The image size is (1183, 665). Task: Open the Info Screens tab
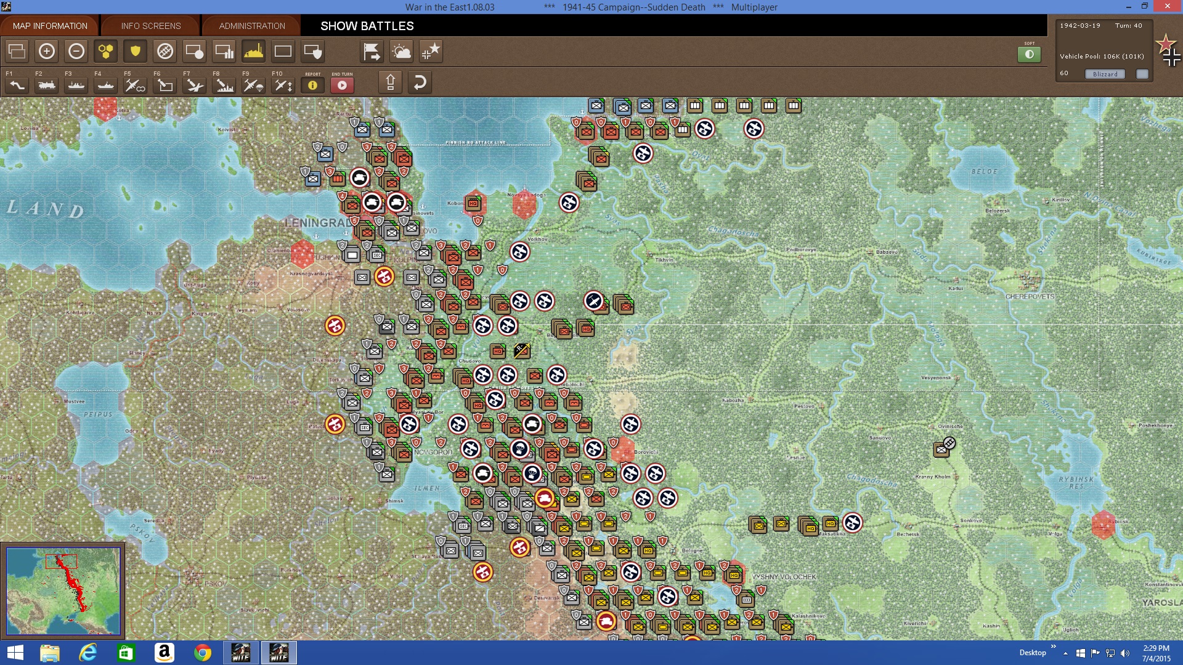coord(151,26)
